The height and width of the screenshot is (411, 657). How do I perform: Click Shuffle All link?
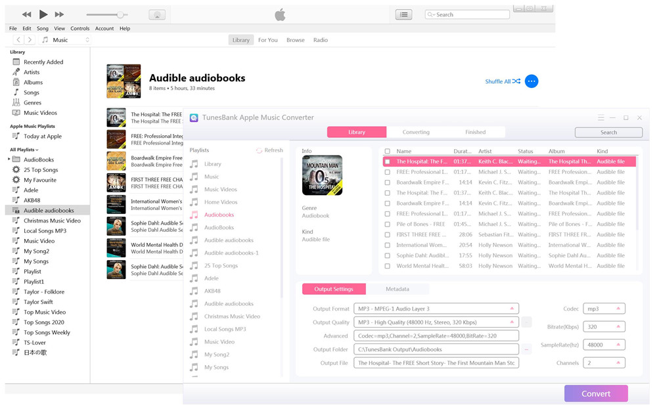coord(503,81)
